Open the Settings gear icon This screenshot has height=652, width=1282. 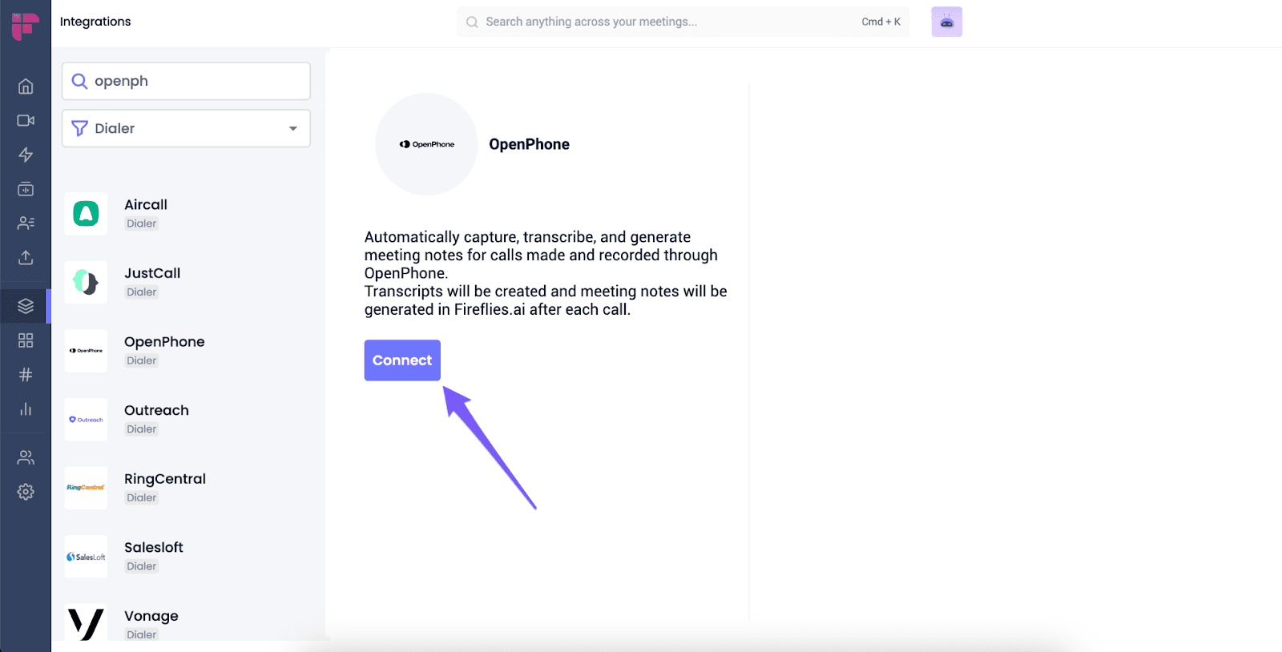pyautogui.click(x=26, y=492)
